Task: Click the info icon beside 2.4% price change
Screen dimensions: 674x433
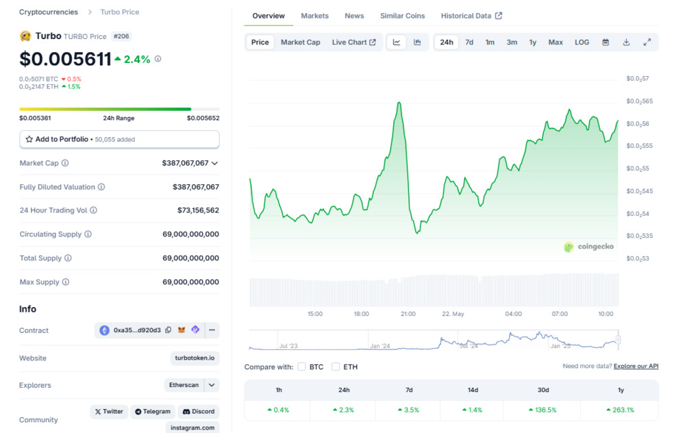Action: [158, 58]
